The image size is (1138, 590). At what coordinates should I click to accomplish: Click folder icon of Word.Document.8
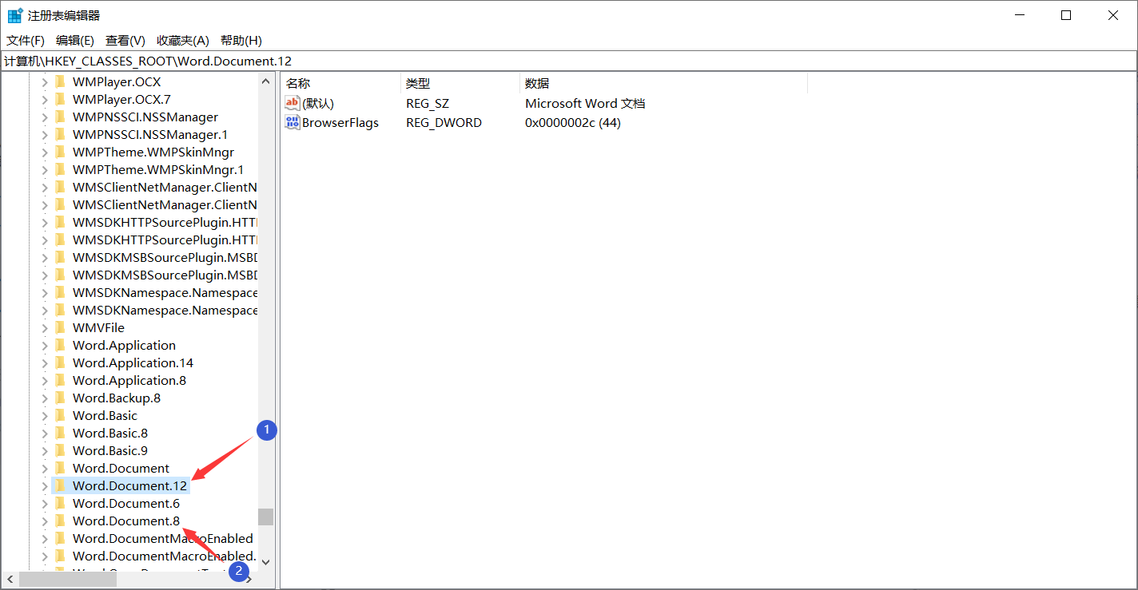click(x=61, y=521)
